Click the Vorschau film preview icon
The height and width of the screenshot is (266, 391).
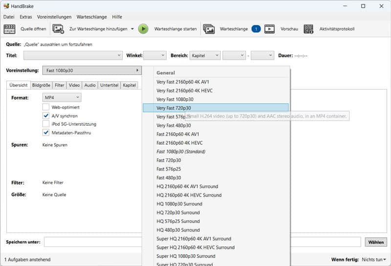click(269, 29)
